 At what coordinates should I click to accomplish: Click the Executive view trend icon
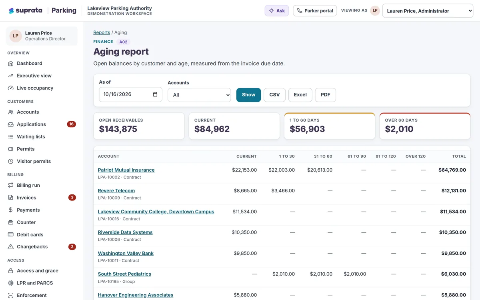pos(11,76)
